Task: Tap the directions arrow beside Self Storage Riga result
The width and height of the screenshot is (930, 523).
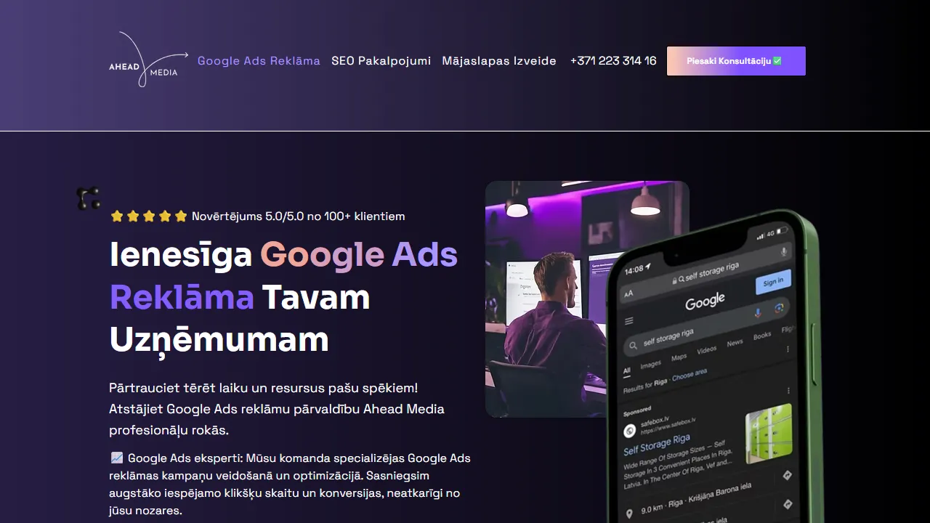Action: click(788, 475)
